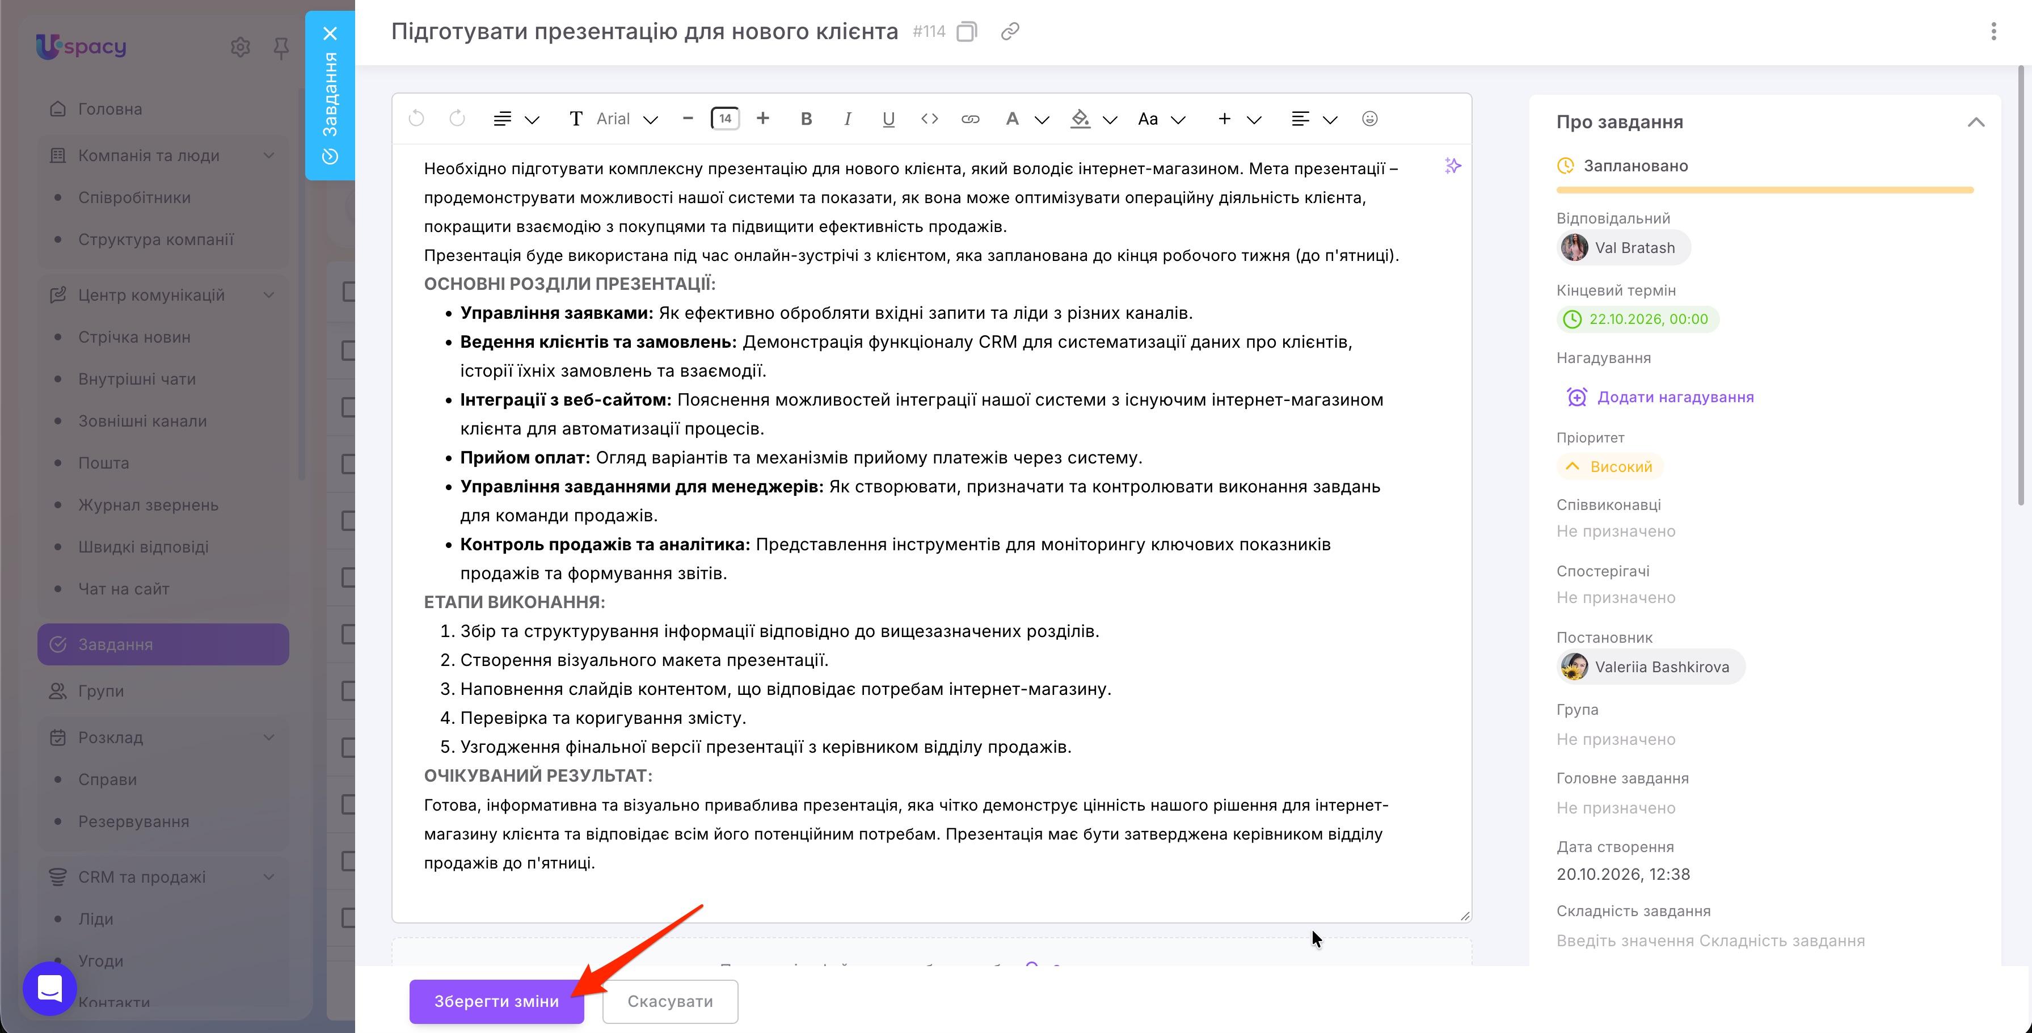Toggle bold formatting
The height and width of the screenshot is (1033, 2032).
[806, 119]
